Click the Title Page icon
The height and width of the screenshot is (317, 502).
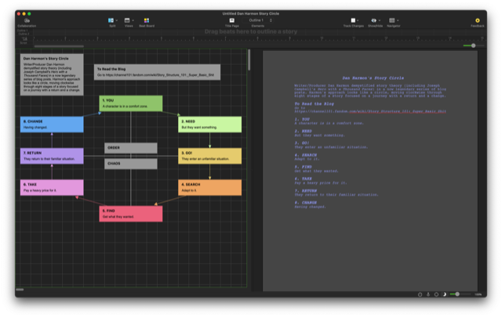(231, 20)
